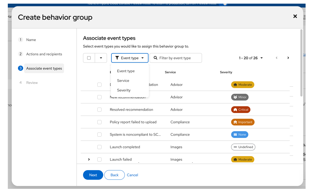Click the Next button

click(x=93, y=175)
